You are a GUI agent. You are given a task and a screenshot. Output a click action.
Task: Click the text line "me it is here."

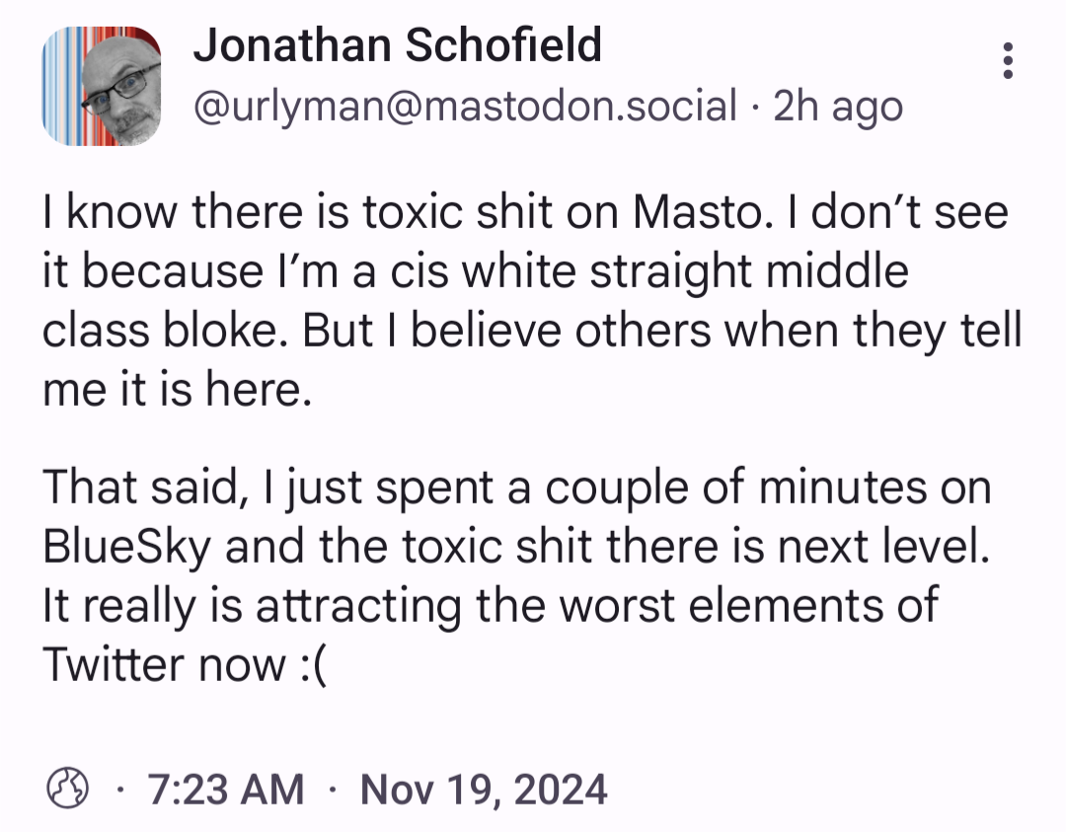[178, 392]
